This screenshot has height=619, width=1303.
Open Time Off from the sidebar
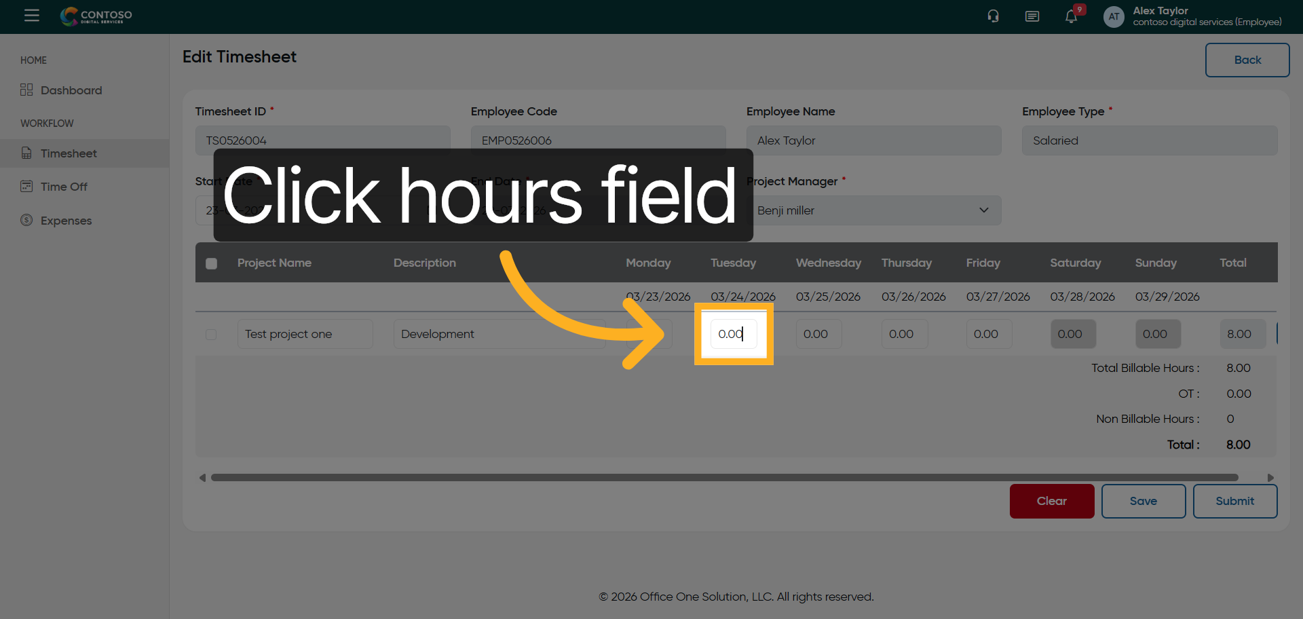point(26,186)
